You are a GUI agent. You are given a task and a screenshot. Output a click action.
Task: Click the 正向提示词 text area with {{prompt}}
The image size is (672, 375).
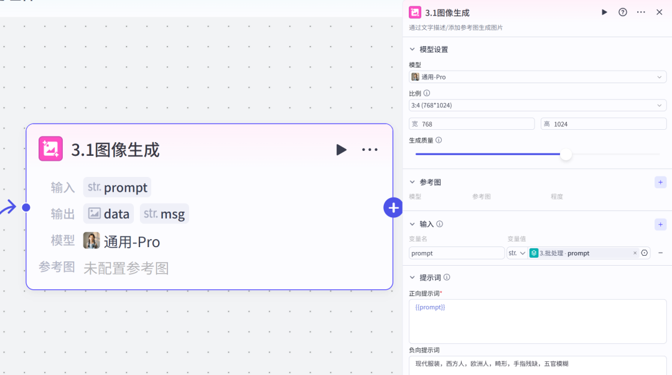[538, 322]
